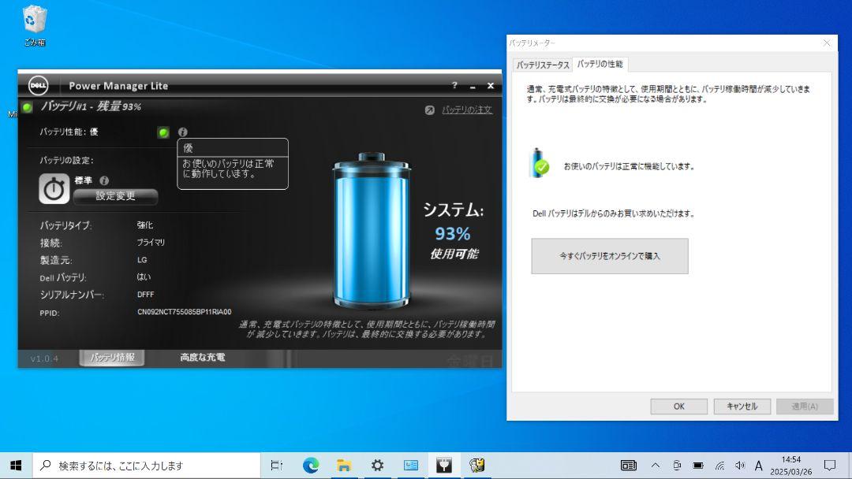
Task: Toggle the IME input mode A indicator
Action: (759, 466)
